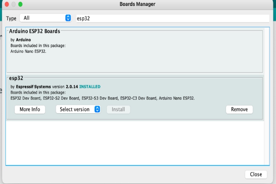Close the Boards Manager dialog
Image resolution: width=276 pixels, height=184 pixels.
(x=256, y=174)
